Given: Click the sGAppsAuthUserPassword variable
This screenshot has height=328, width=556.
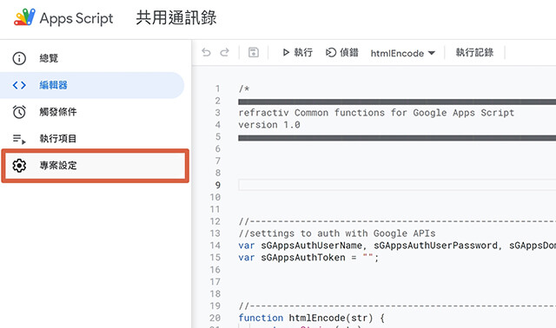Looking at the screenshot, I should (x=436, y=246).
